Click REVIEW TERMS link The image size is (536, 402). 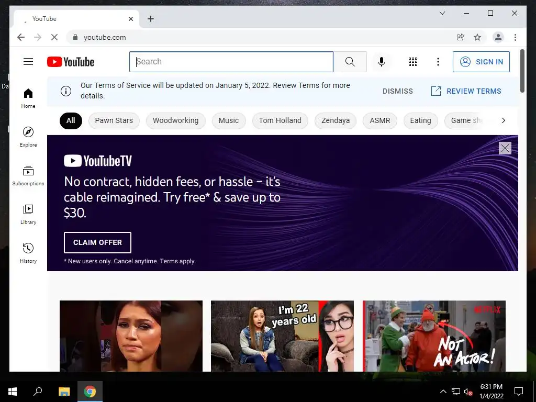[466, 91]
